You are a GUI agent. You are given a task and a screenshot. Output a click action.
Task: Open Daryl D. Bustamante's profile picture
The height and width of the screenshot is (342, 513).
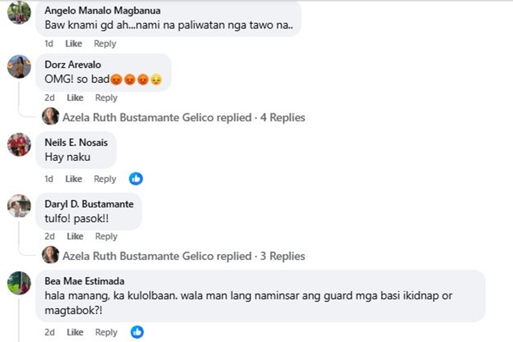19,205
